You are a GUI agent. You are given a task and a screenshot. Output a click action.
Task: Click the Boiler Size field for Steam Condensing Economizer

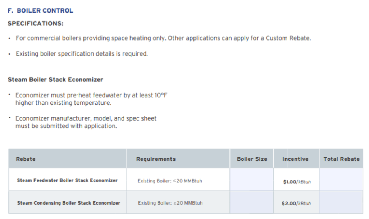[x=251, y=202]
